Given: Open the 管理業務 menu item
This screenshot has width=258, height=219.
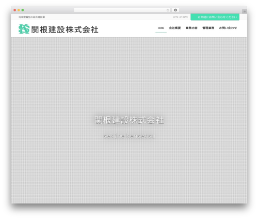Looking at the screenshot, I should (208, 28).
